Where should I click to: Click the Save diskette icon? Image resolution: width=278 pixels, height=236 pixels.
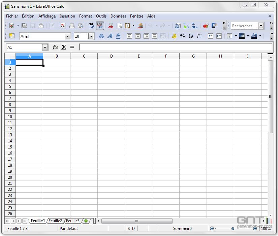tap(33, 26)
